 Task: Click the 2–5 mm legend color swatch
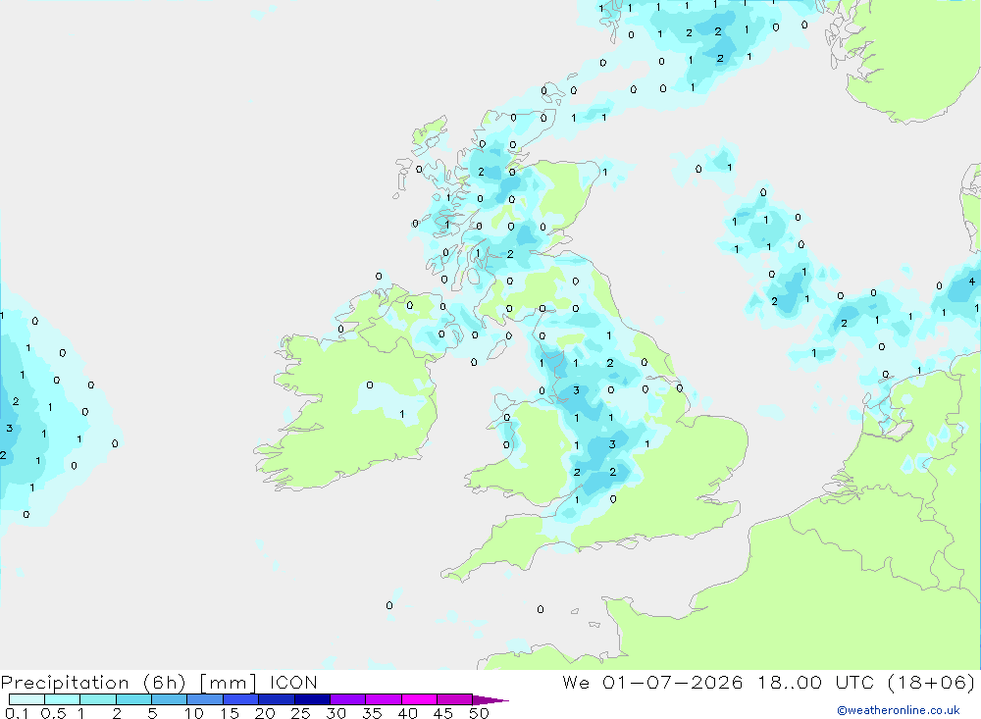click(x=133, y=699)
